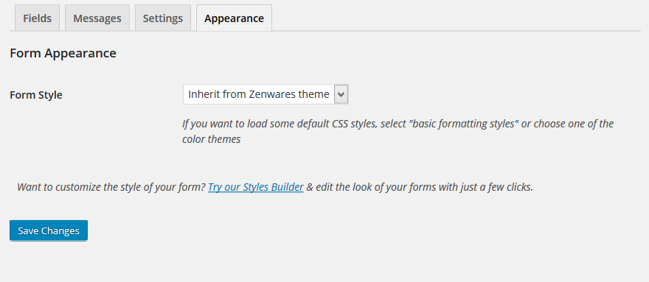
Task: Click the underlined Styles Builder text
Action: pyautogui.click(x=273, y=187)
